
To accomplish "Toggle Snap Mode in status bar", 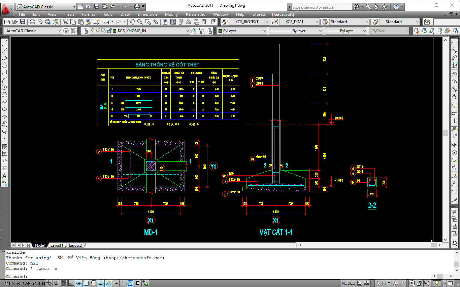I will 56,283.
